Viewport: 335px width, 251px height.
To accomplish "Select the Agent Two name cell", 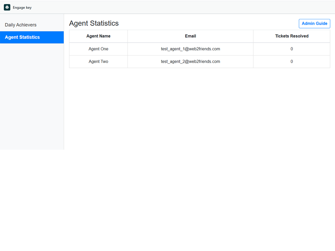I will click(x=98, y=61).
